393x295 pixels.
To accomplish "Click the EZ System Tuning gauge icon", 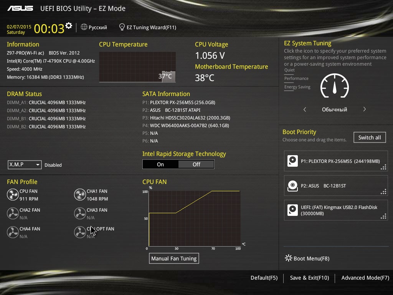I will click(335, 86).
